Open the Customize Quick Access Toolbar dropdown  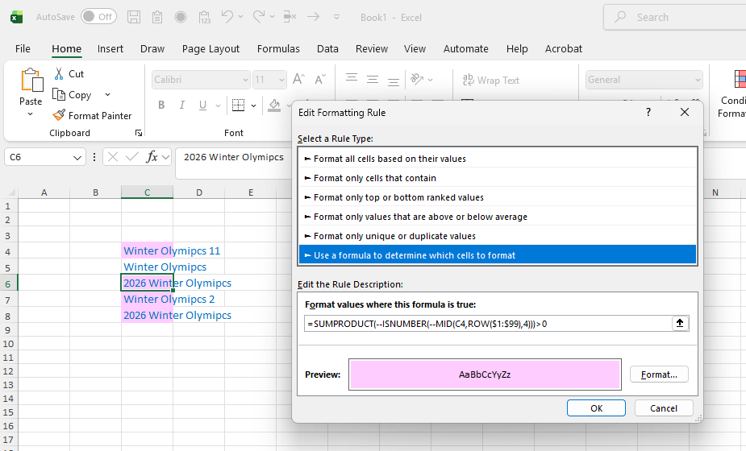click(336, 17)
